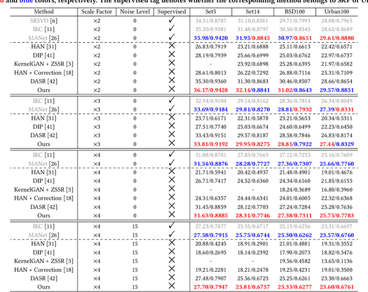Click the value "28.61/0.8013"
This screenshot has height=292, width=368.
[x=211, y=73]
